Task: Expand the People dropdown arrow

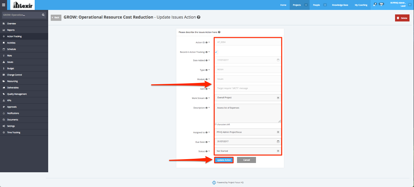Action: (325, 5)
